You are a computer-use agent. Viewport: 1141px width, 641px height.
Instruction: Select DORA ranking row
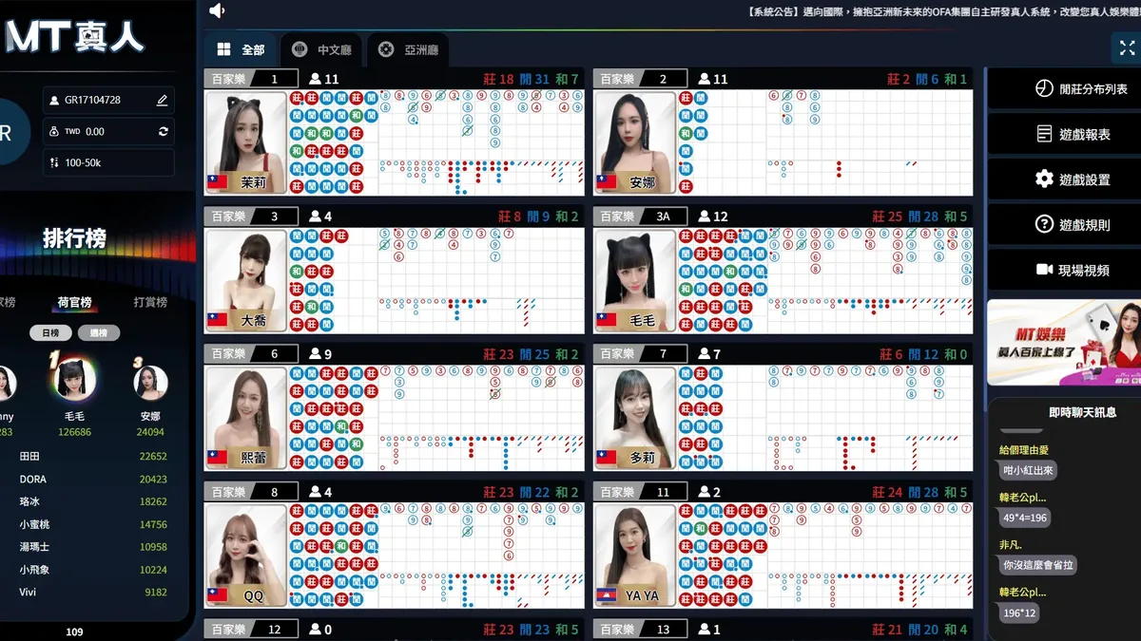click(93, 480)
